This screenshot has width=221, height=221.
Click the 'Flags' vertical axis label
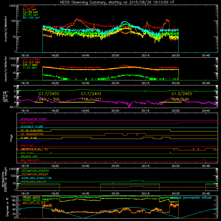coord(11,138)
